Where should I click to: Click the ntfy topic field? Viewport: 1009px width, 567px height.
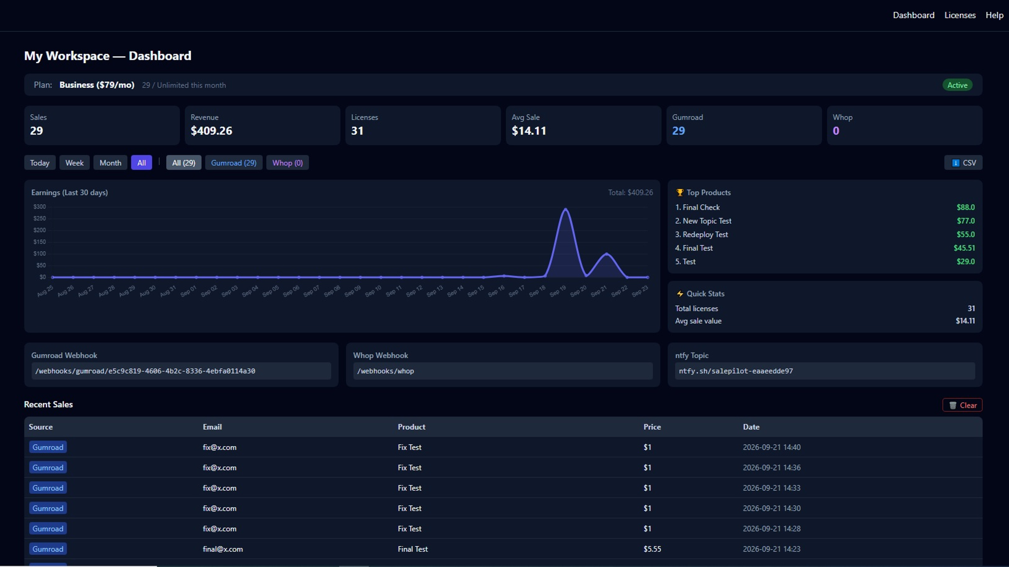pyautogui.click(x=825, y=371)
